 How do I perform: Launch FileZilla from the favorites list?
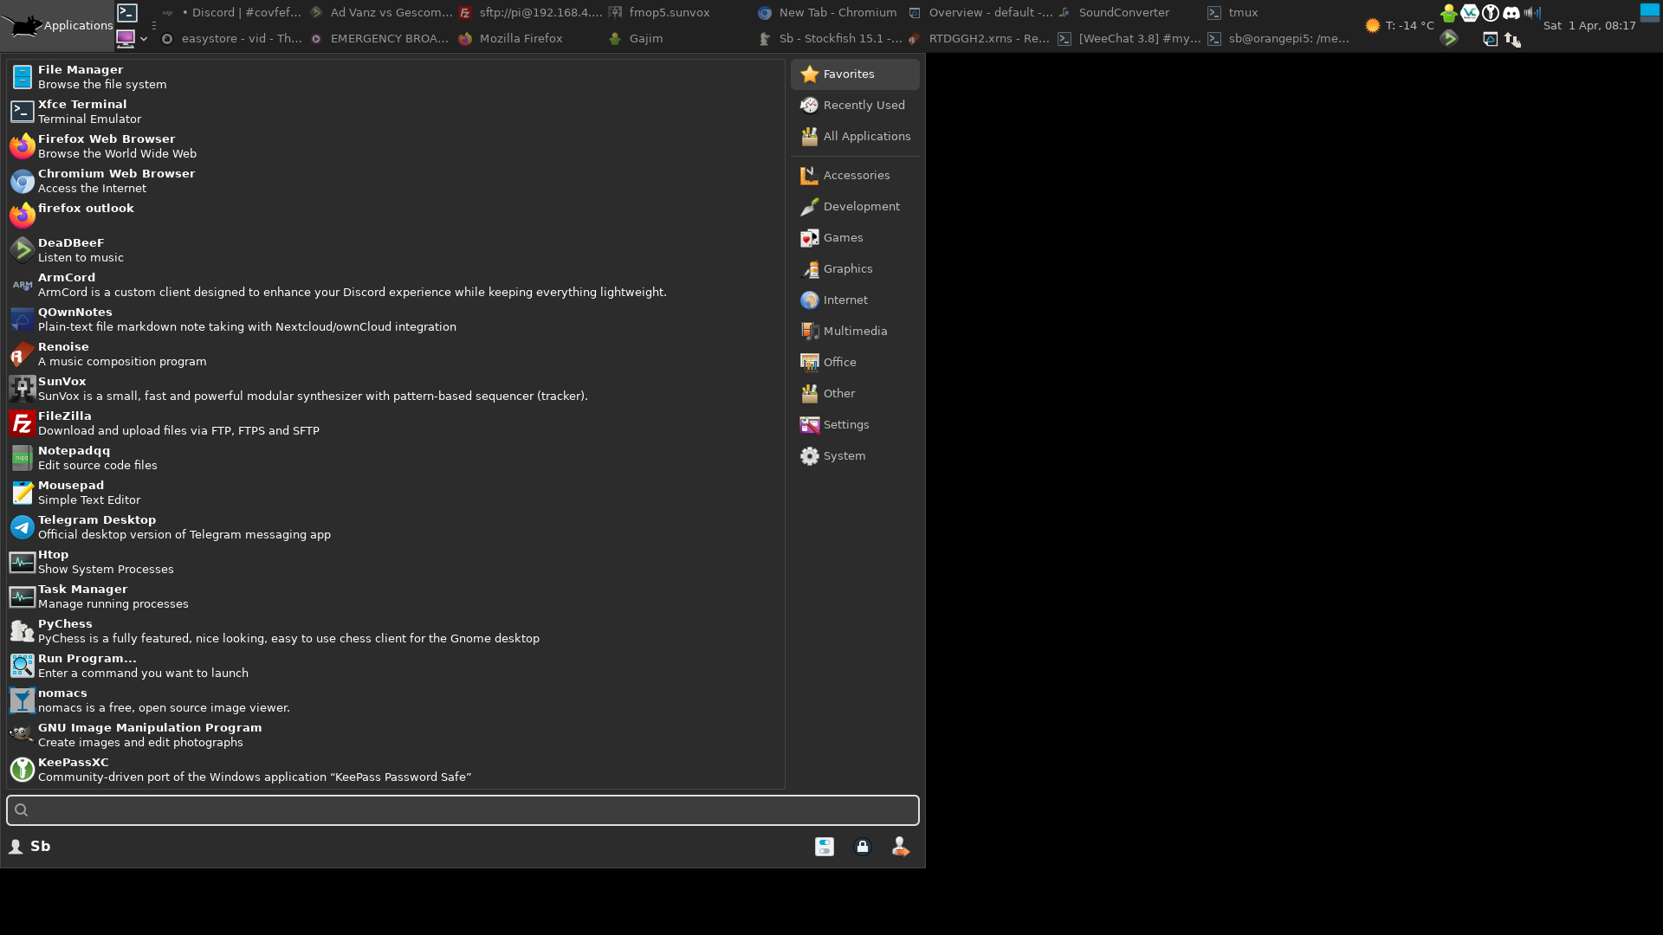point(395,423)
